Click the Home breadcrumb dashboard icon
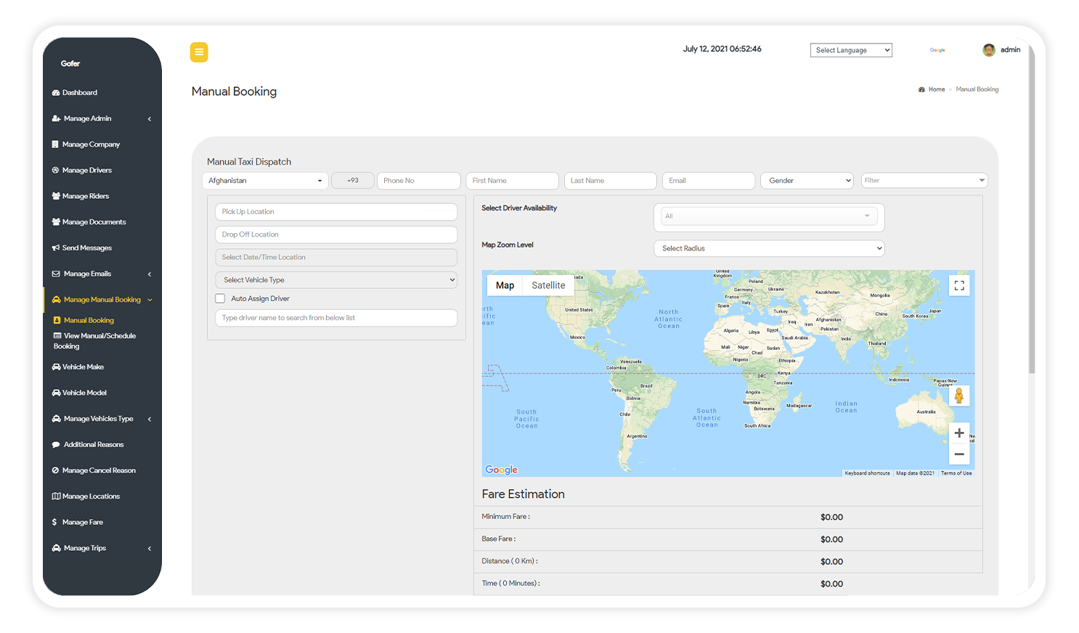 click(x=921, y=89)
